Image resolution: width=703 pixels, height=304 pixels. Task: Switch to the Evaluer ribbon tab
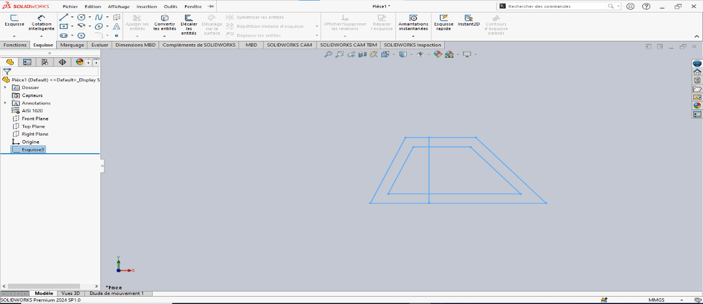pos(100,45)
